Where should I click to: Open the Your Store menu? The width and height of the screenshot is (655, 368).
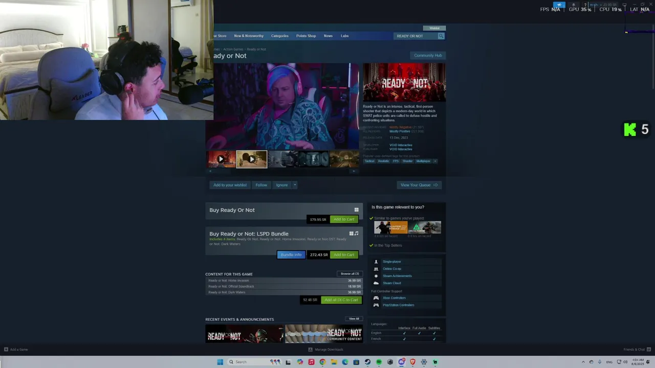(x=220, y=36)
